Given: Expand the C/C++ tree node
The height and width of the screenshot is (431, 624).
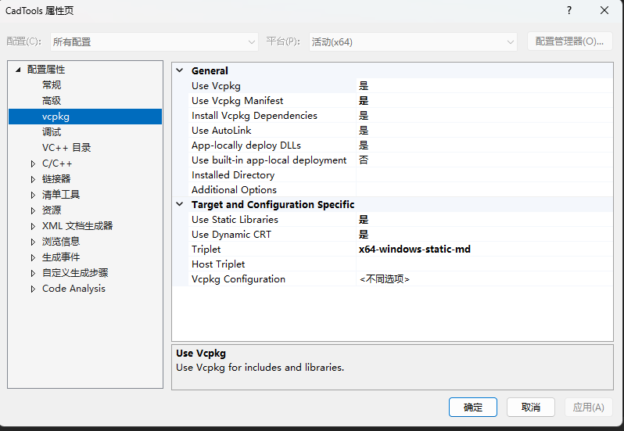Looking at the screenshot, I should [33, 163].
